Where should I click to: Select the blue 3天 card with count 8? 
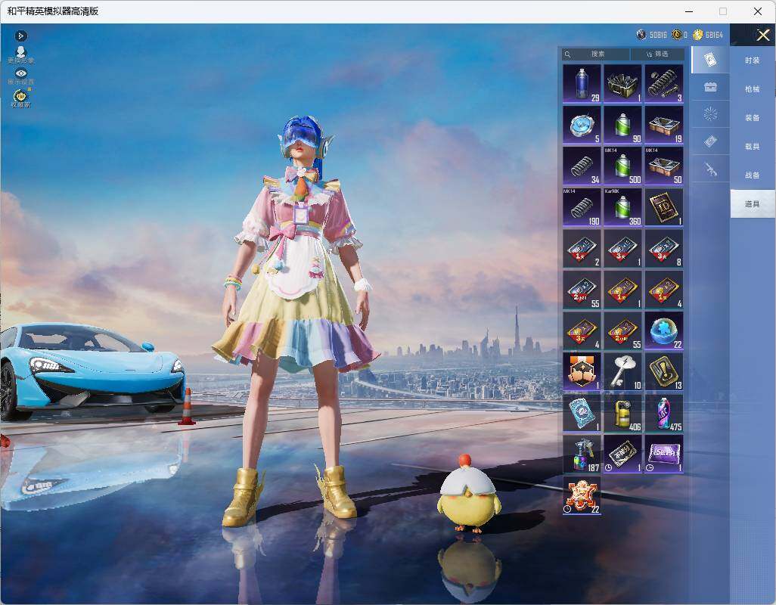(663, 248)
